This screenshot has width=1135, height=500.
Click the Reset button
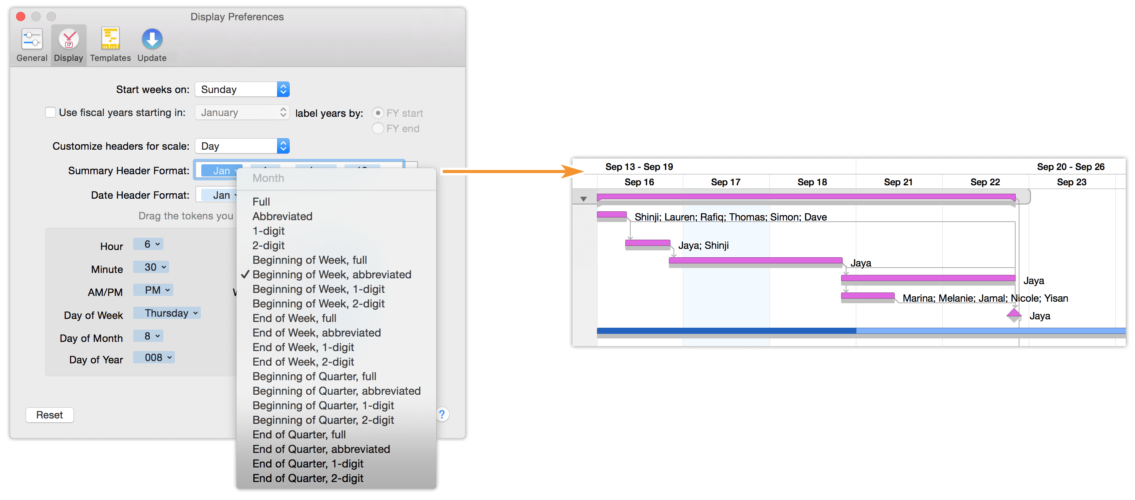click(49, 415)
